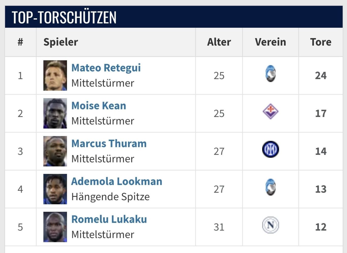This screenshot has height=253, width=347.
Task: Click the Alter column header
Action: coord(219,42)
